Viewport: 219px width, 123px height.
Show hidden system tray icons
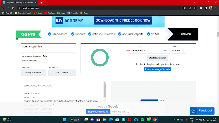pyautogui.click(x=174, y=120)
